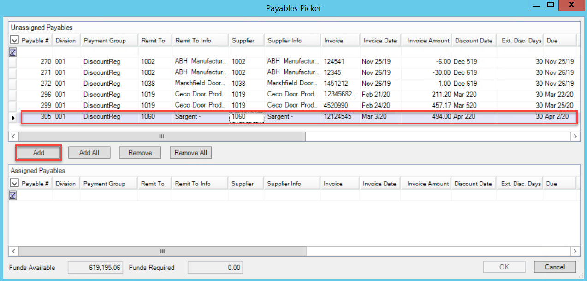Select invoice cell 1451212

coord(340,84)
